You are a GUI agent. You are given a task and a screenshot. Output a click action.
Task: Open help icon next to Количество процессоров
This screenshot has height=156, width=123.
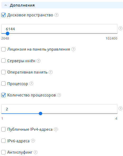(59, 95)
